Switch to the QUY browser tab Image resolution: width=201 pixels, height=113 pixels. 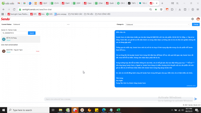point(44,3)
